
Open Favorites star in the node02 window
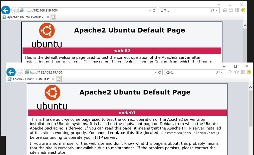pos(231,10)
